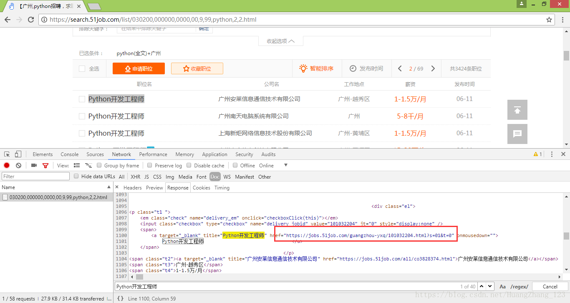Open the Chrome menu (three dots)

click(x=563, y=20)
